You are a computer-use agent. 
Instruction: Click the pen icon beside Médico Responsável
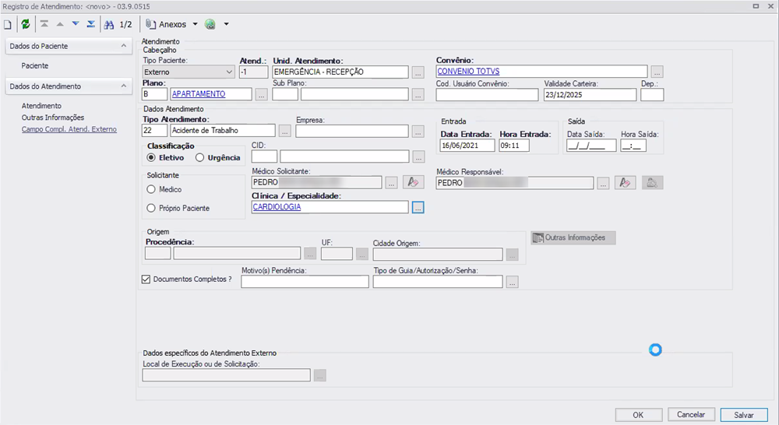625,183
